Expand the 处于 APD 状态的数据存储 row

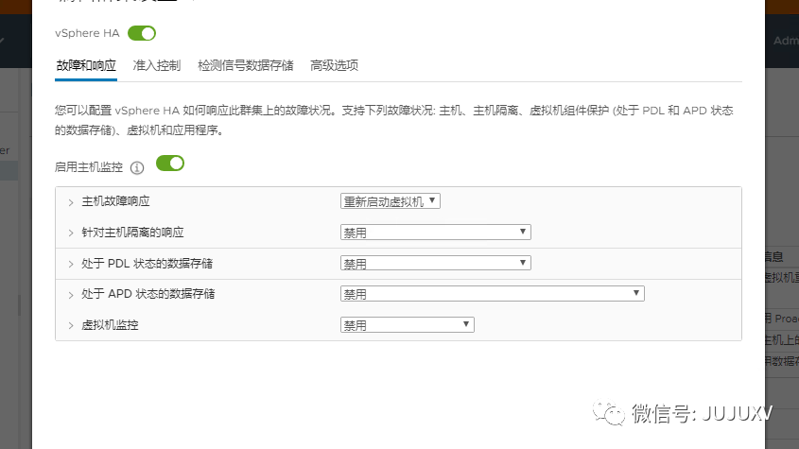71,294
